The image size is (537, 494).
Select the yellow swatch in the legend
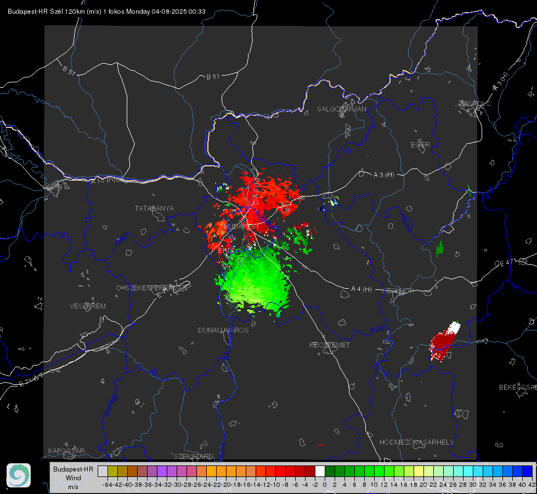click(x=419, y=471)
